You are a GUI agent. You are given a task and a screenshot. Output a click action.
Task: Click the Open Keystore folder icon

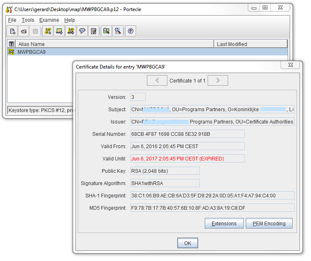[24, 31]
